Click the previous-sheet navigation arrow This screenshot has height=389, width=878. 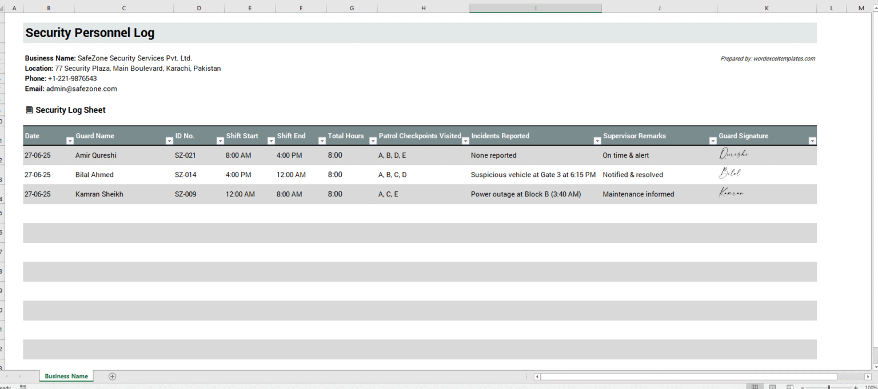tap(7, 376)
